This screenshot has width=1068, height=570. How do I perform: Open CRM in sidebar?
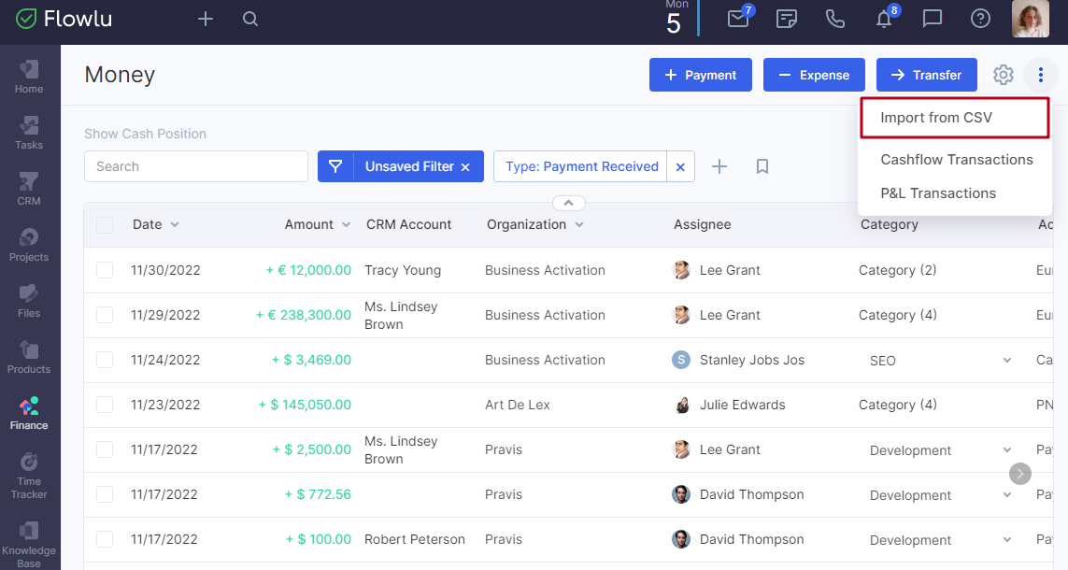(29, 189)
